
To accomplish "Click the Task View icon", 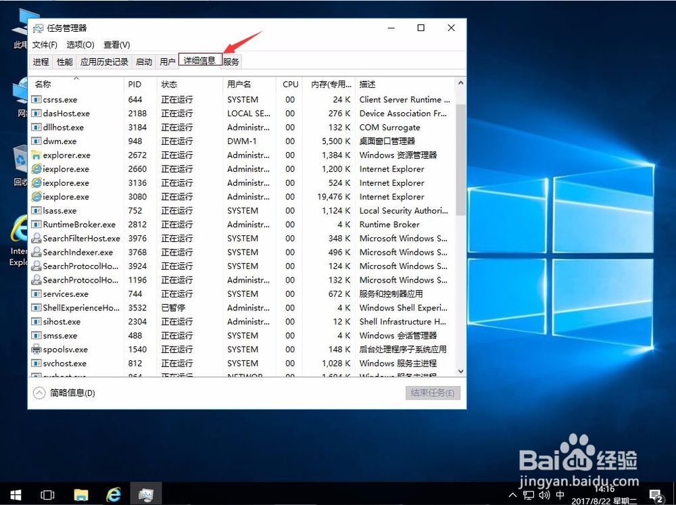I will tap(47, 494).
